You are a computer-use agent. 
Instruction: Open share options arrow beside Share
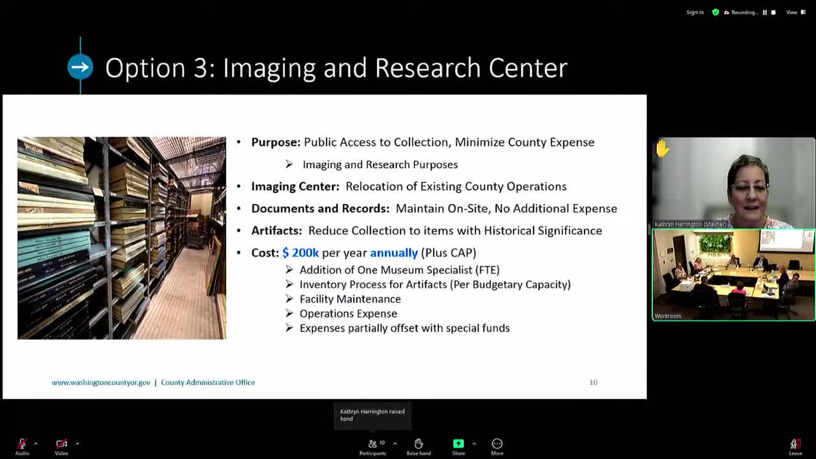click(x=474, y=444)
